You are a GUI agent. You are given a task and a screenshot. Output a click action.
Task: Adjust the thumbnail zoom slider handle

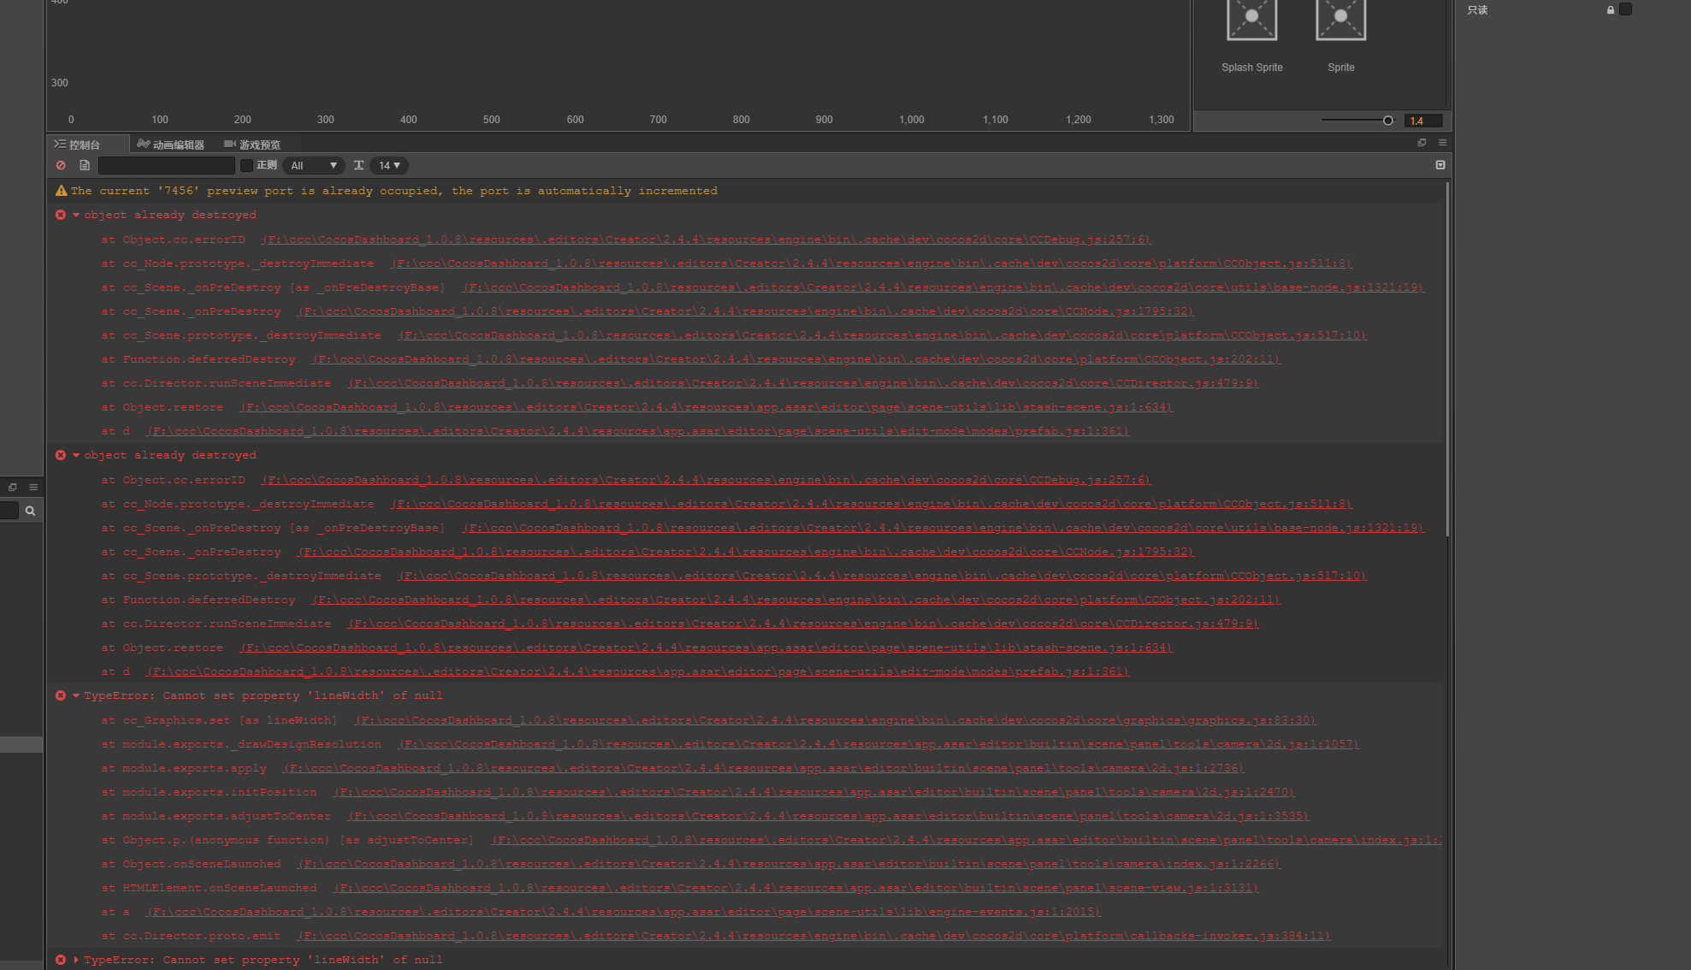tap(1387, 121)
